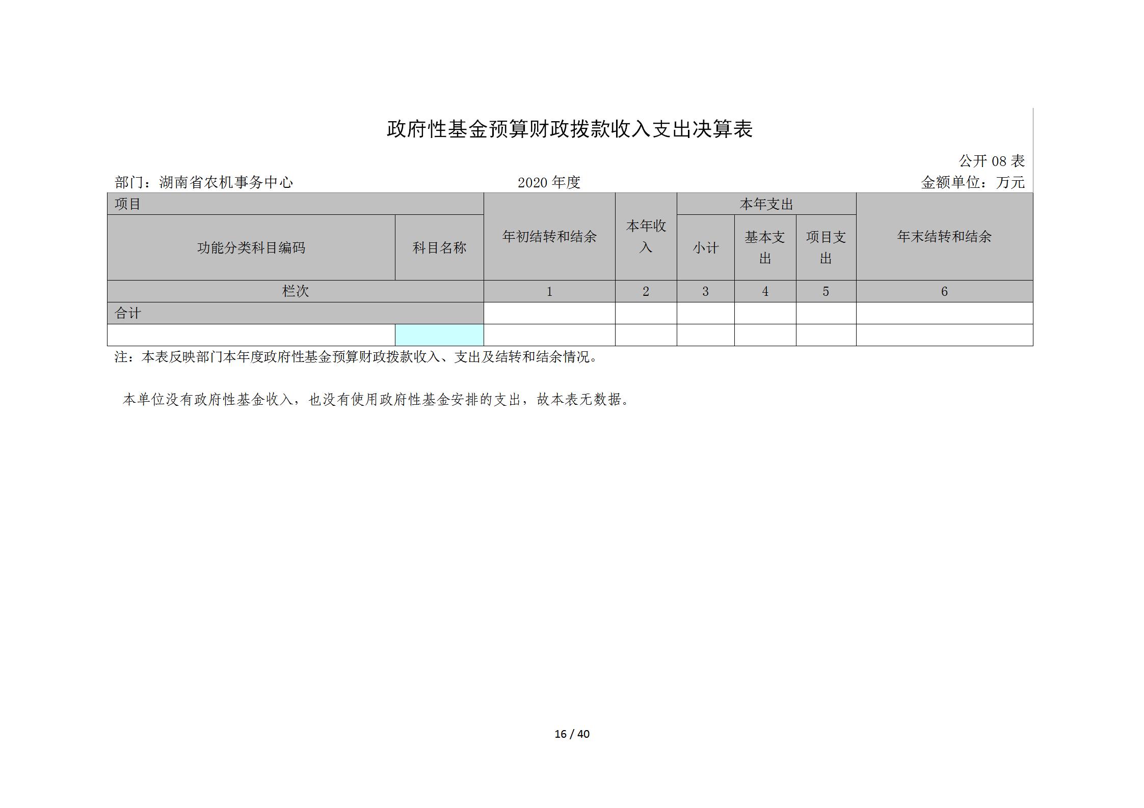Click the 金额单位：万元 label
Viewport: 1144px width, 808px height.
click(973, 182)
